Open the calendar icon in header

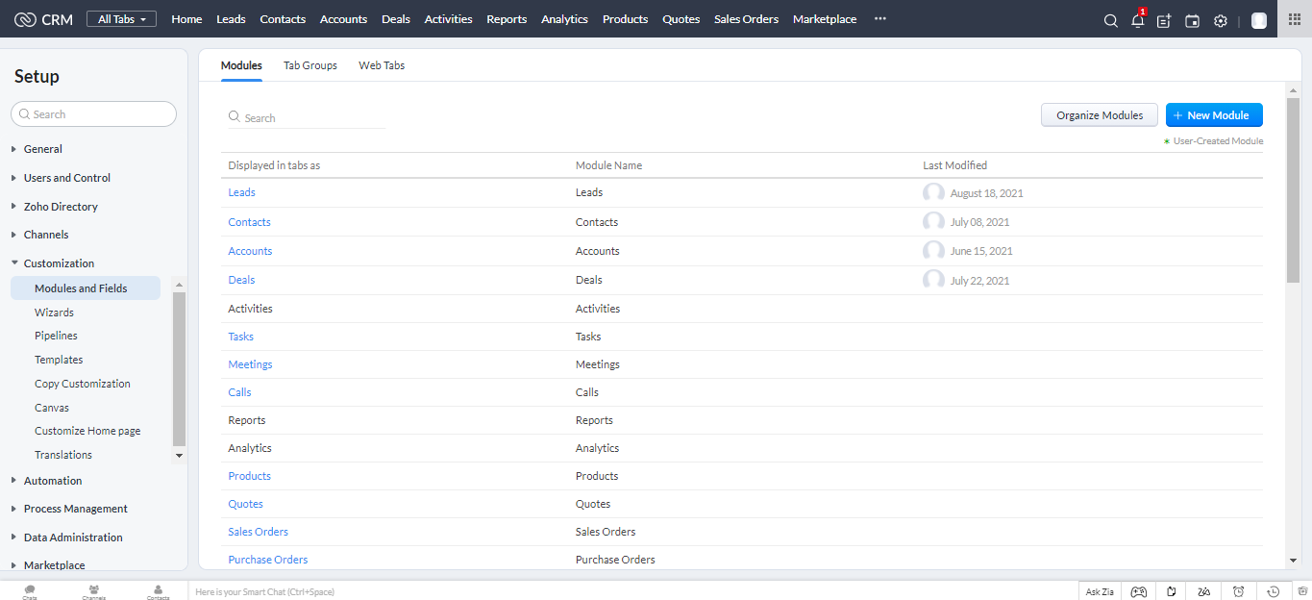tap(1192, 20)
